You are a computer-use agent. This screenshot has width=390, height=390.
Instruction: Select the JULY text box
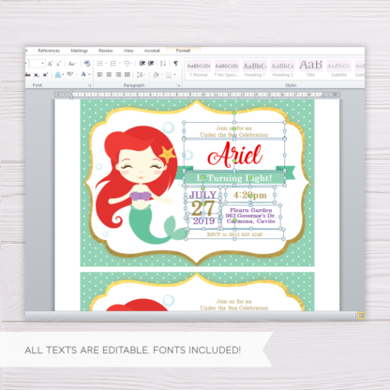pos(202,195)
